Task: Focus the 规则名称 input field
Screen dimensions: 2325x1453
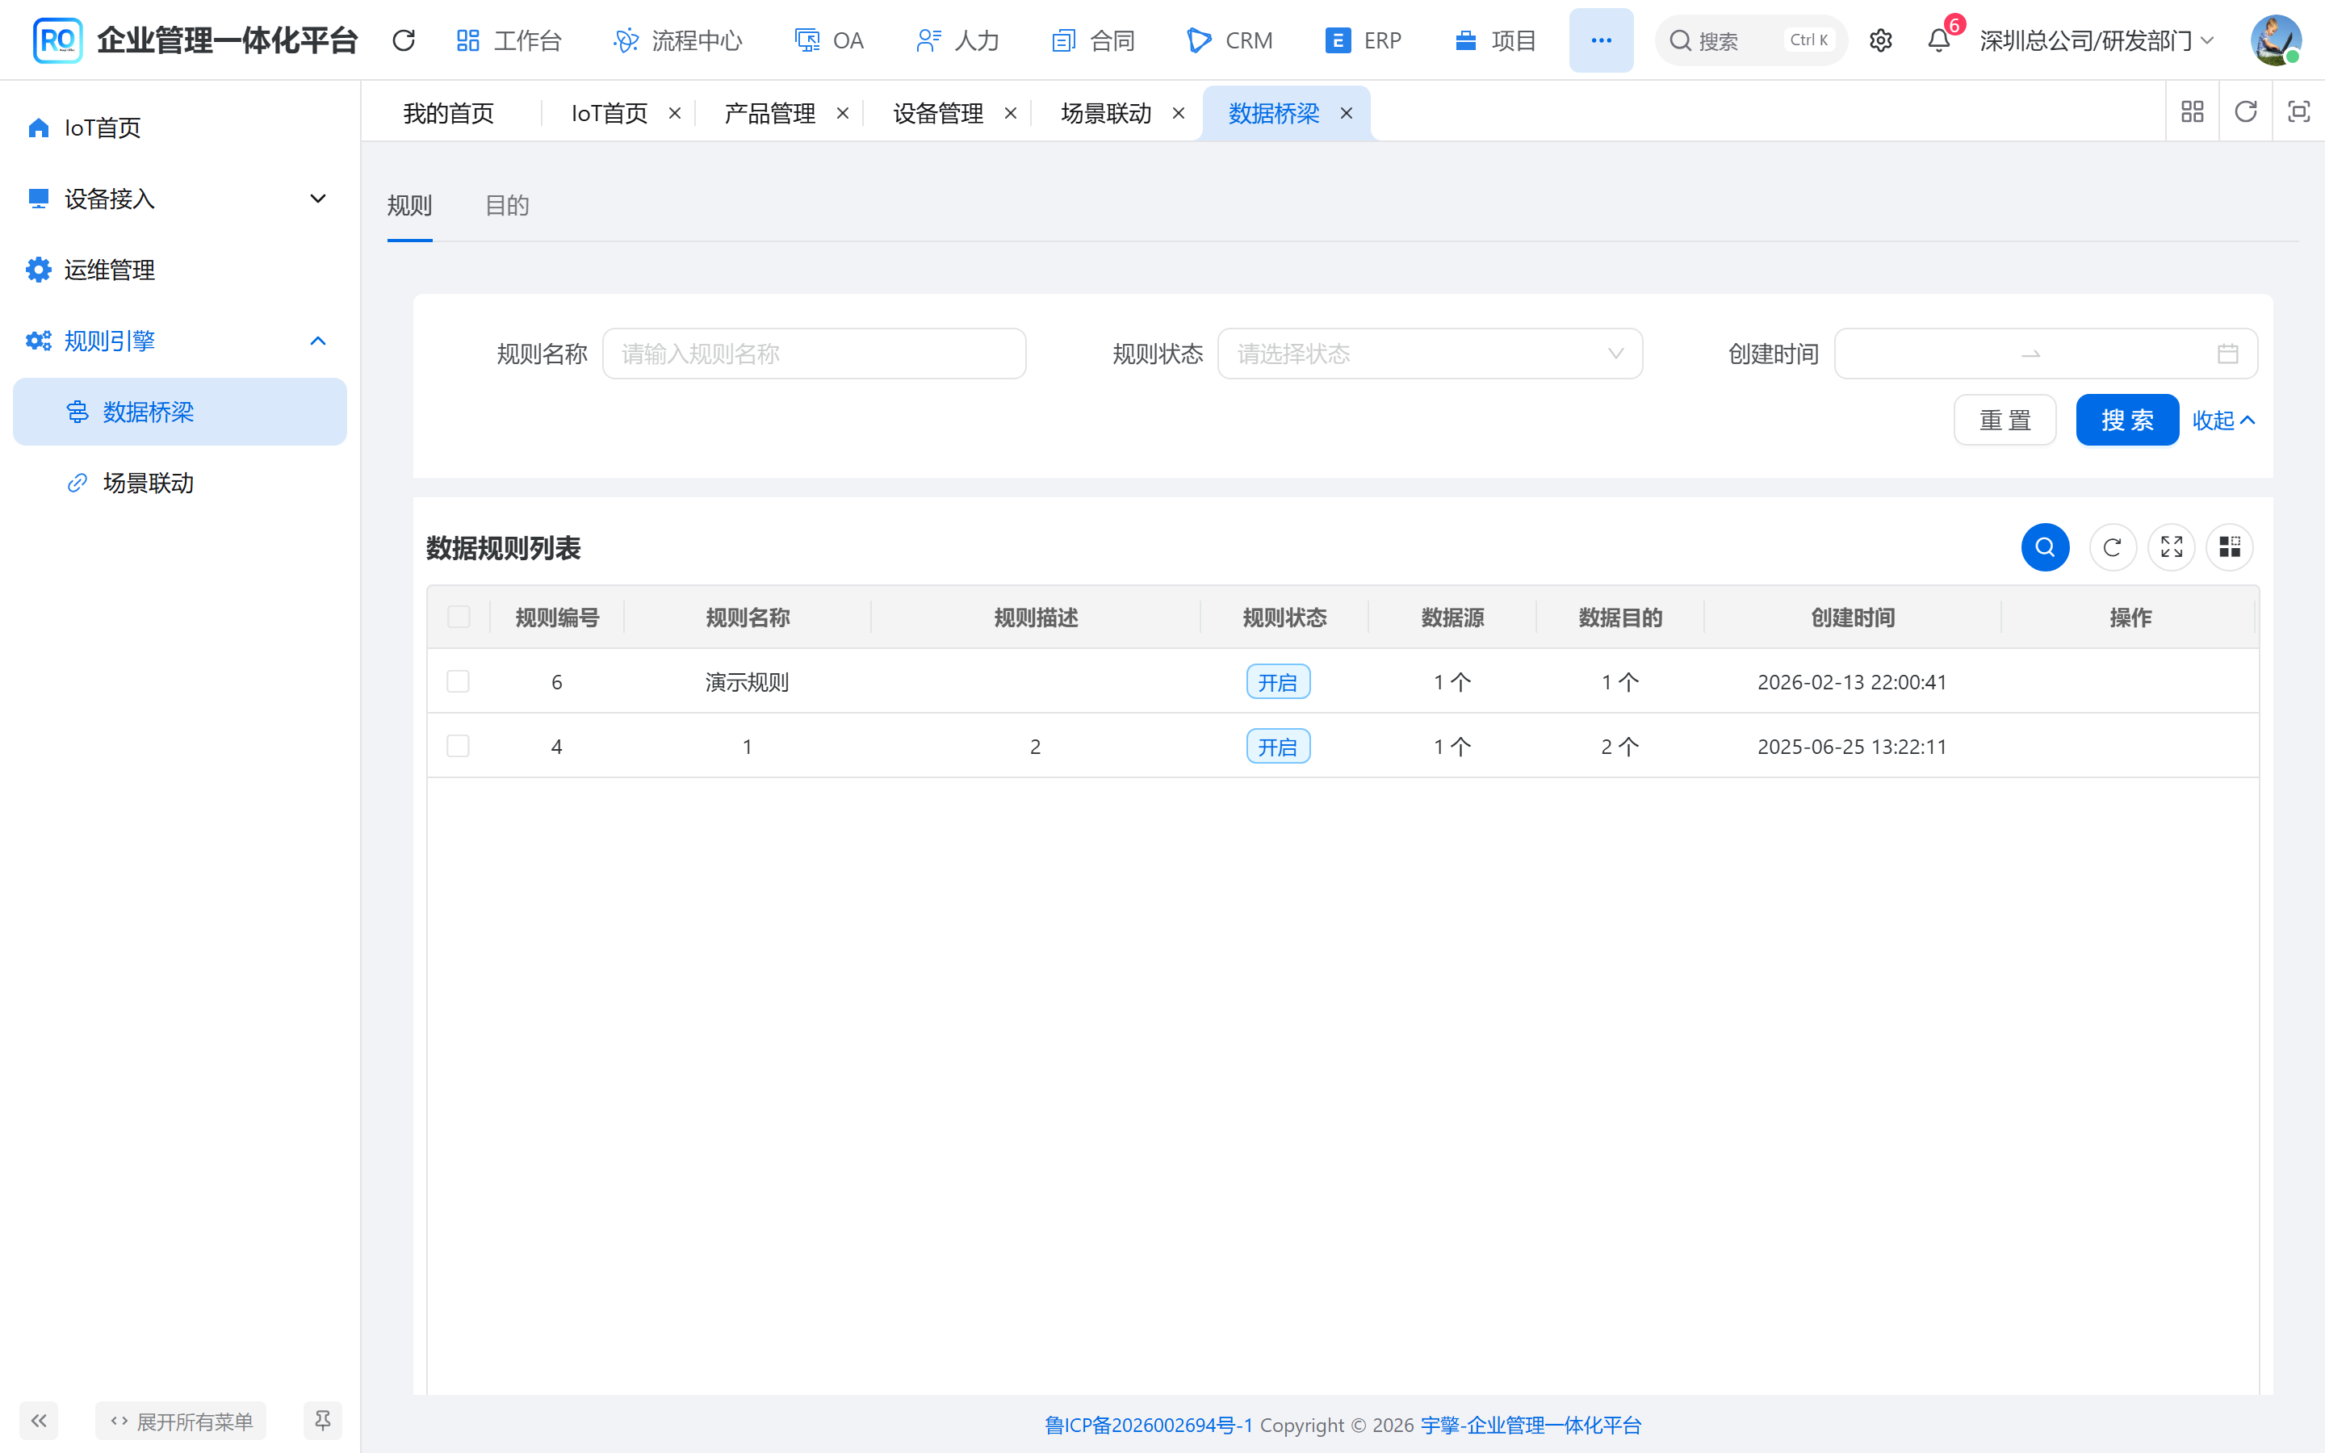Action: (x=814, y=354)
